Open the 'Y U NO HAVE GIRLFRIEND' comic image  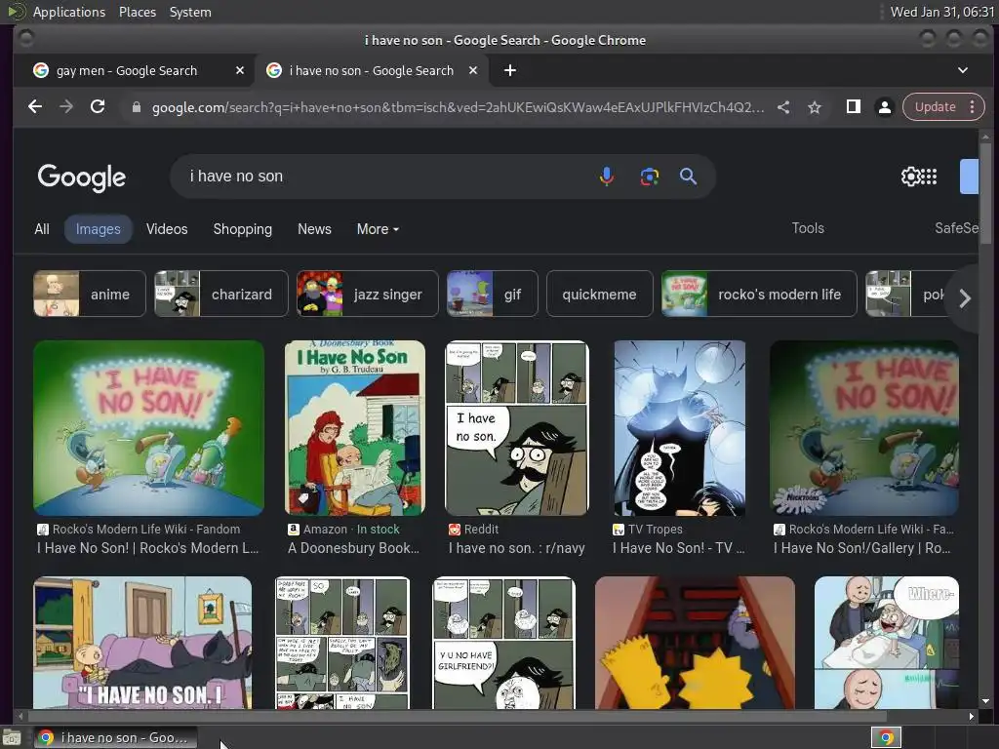click(x=504, y=642)
